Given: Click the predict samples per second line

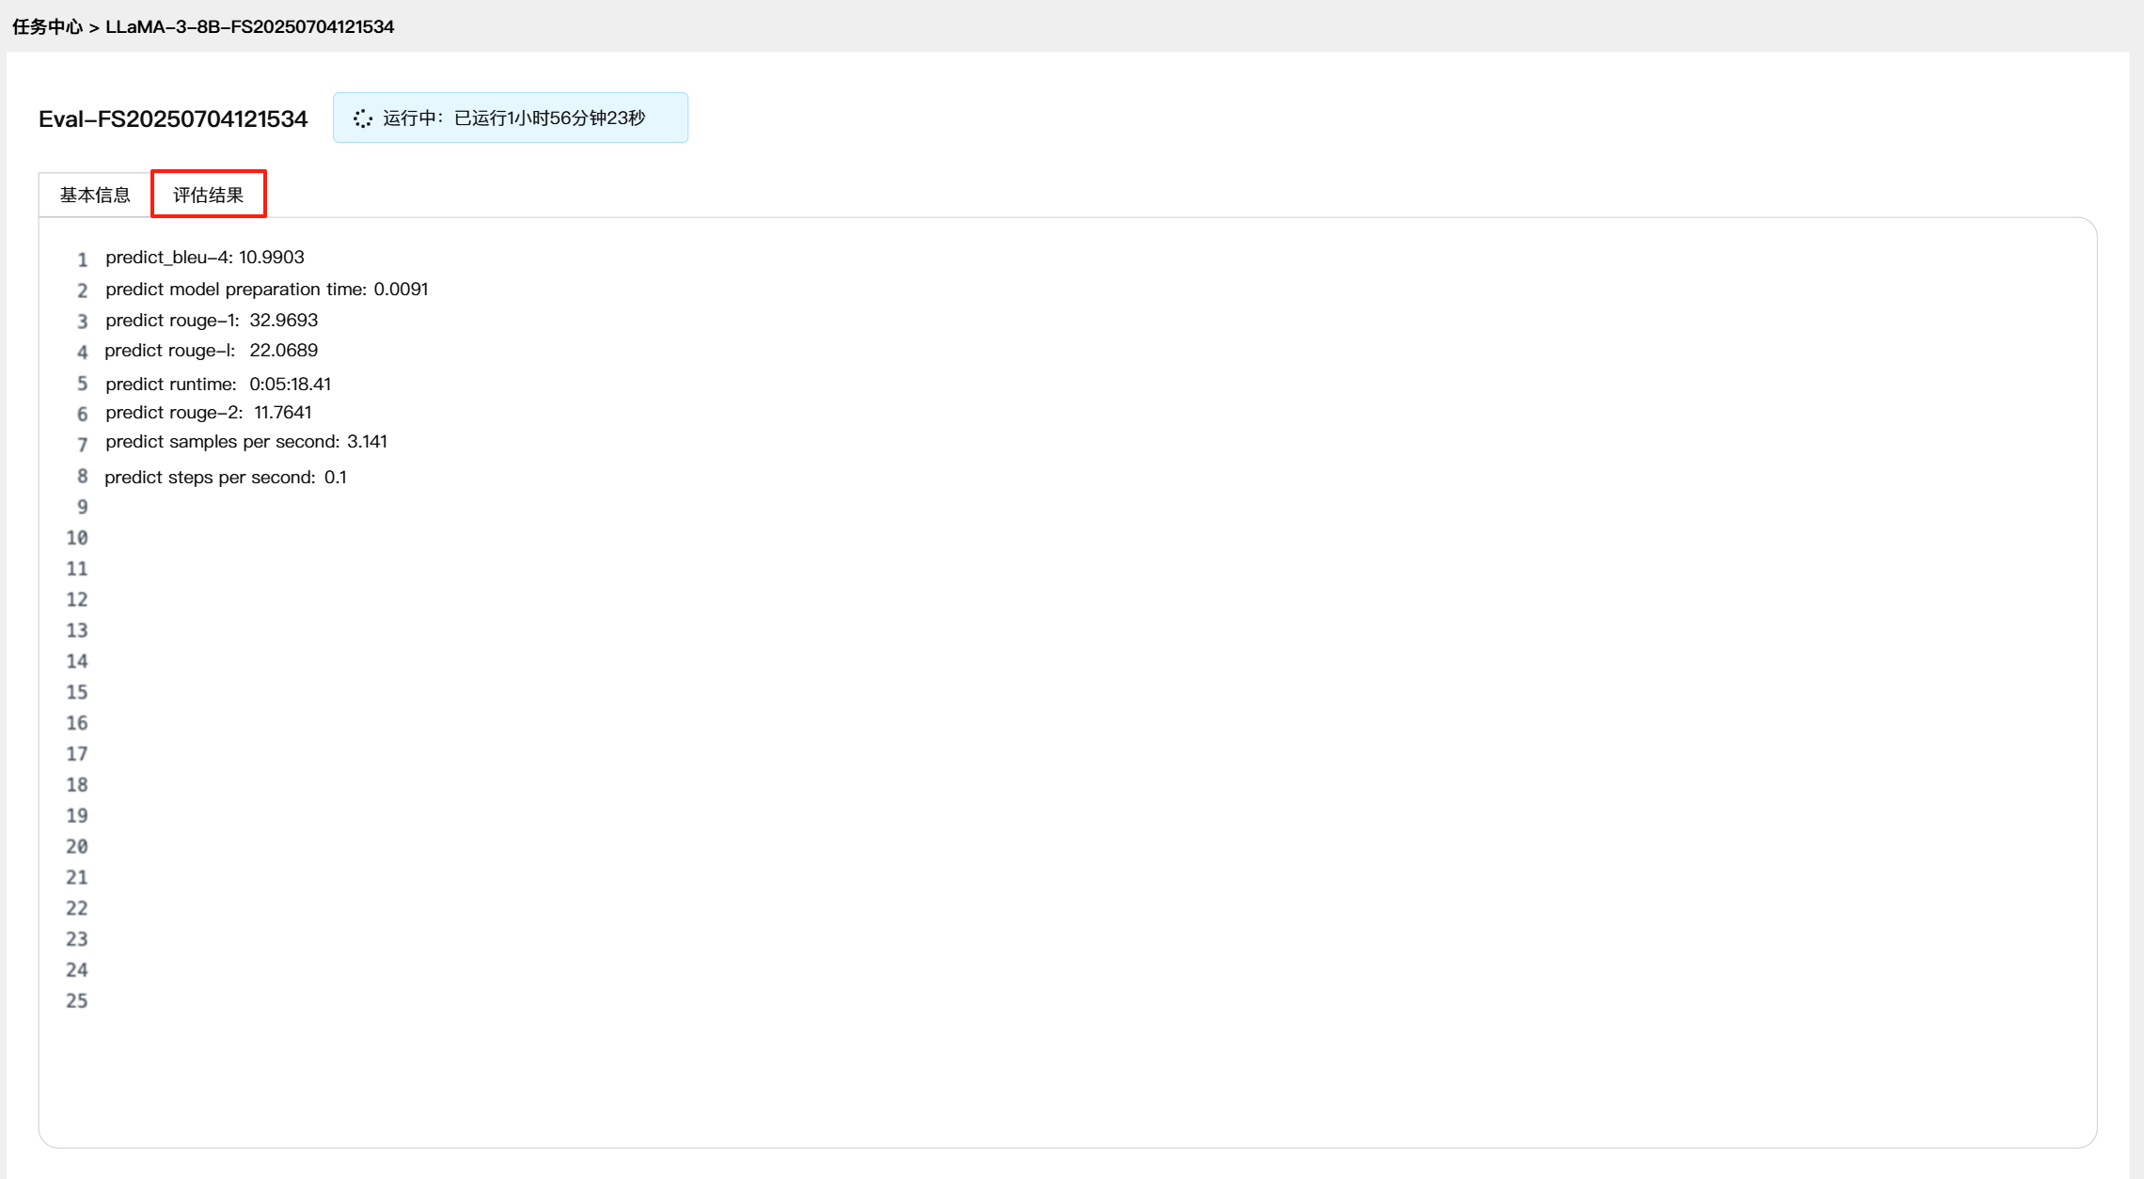Looking at the screenshot, I should 246,442.
